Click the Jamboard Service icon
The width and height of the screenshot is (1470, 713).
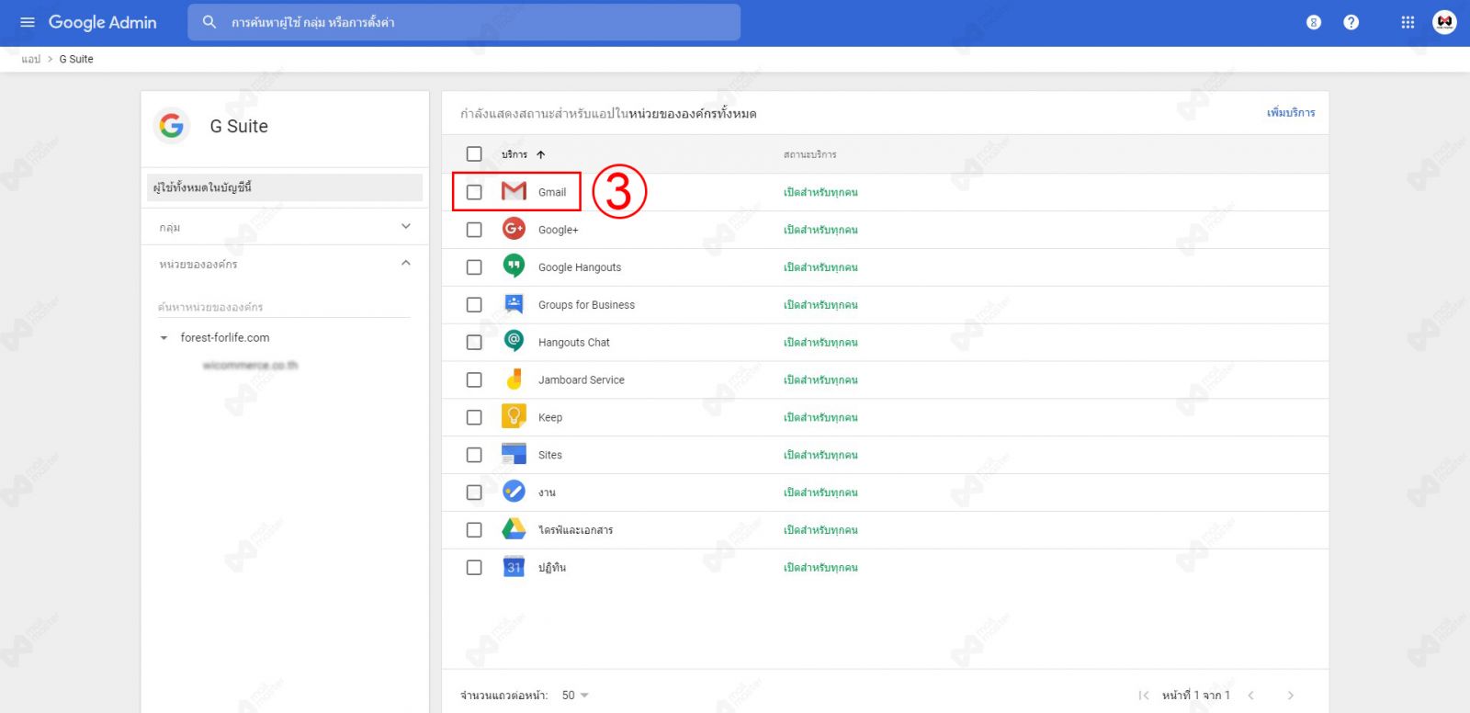(x=514, y=379)
